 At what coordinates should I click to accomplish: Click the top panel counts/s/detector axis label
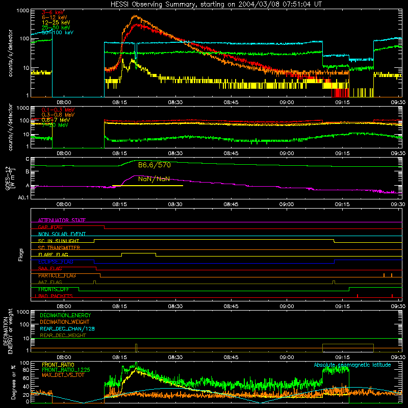click(x=10, y=53)
